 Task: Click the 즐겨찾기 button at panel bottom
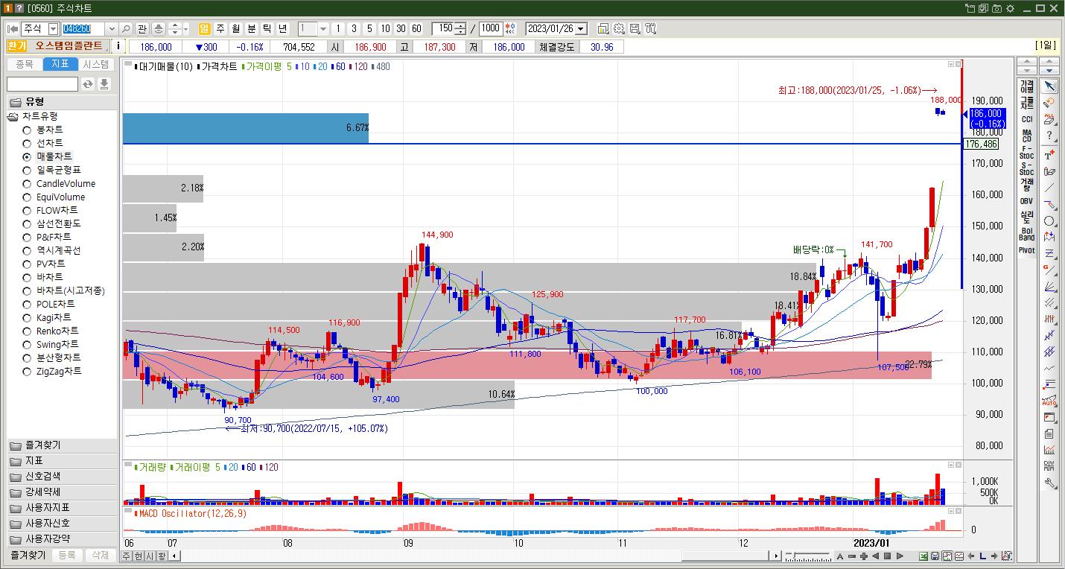pyautogui.click(x=28, y=556)
